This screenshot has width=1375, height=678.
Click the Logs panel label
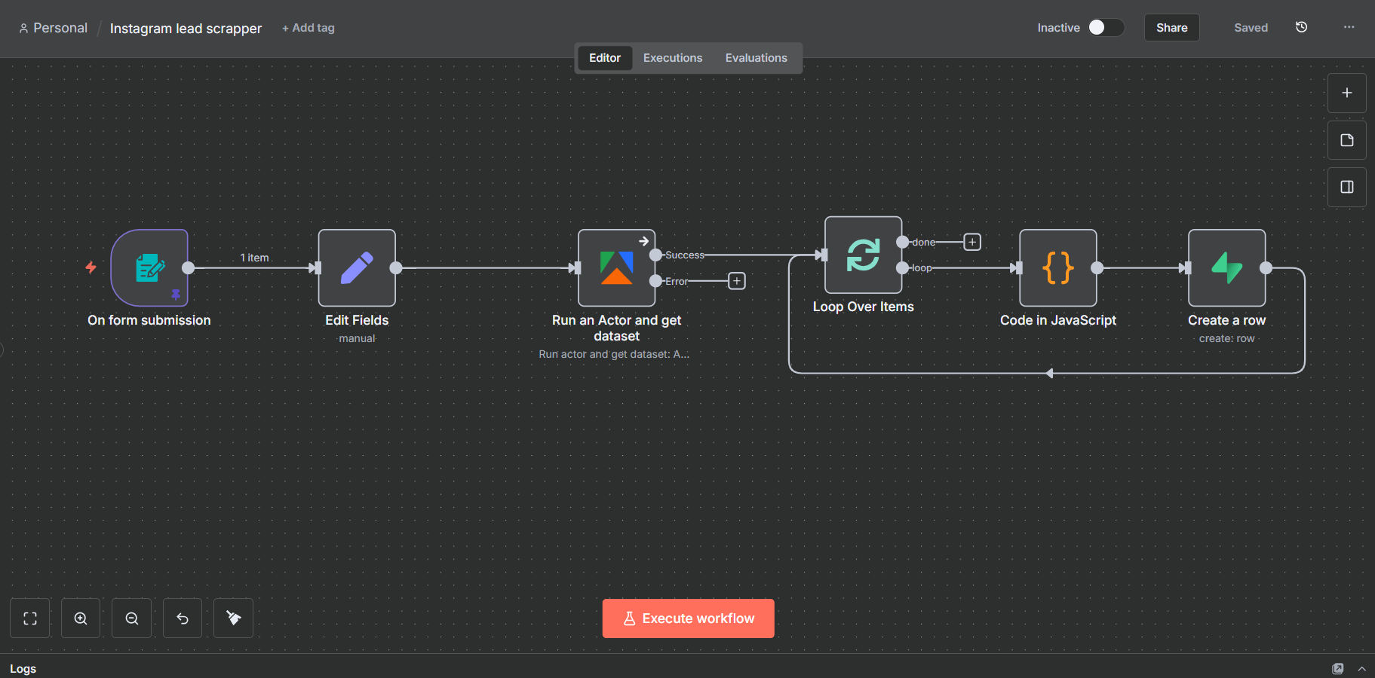[x=23, y=668]
